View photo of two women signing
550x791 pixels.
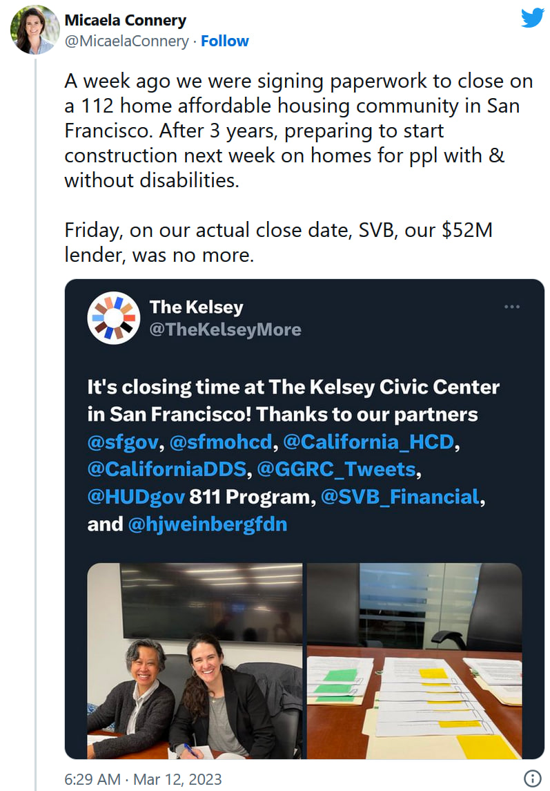[x=195, y=660]
